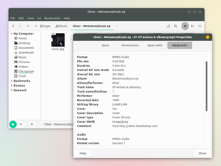Open Desktop in the sidebar
The image size is (221, 166).
[22, 43]
